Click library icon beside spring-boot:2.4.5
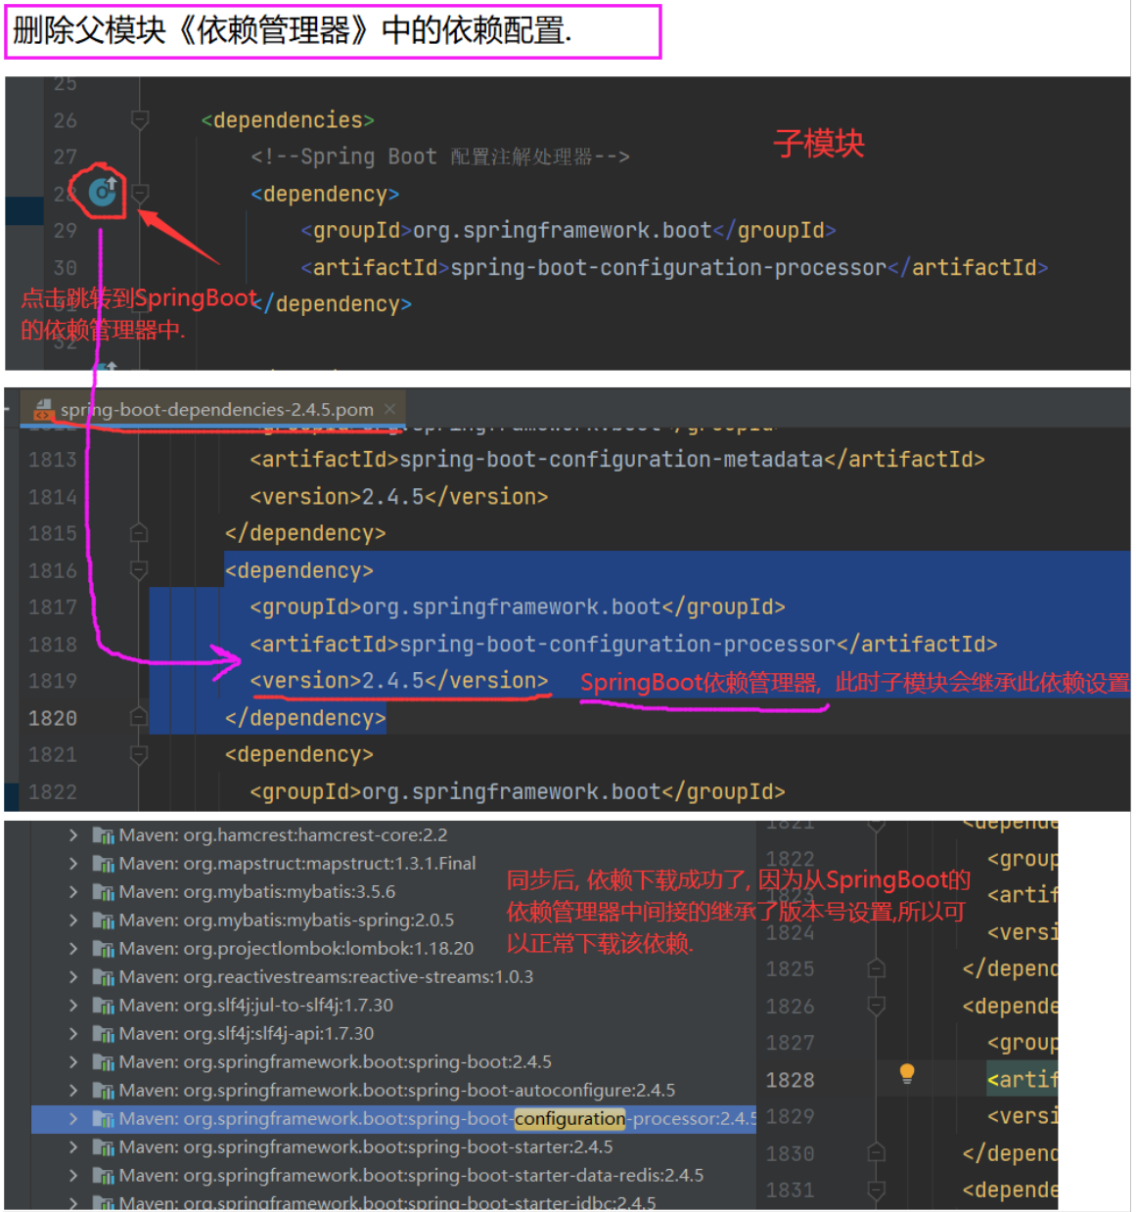This screenshot has height=1212, width=1137. coord(103,1062)
